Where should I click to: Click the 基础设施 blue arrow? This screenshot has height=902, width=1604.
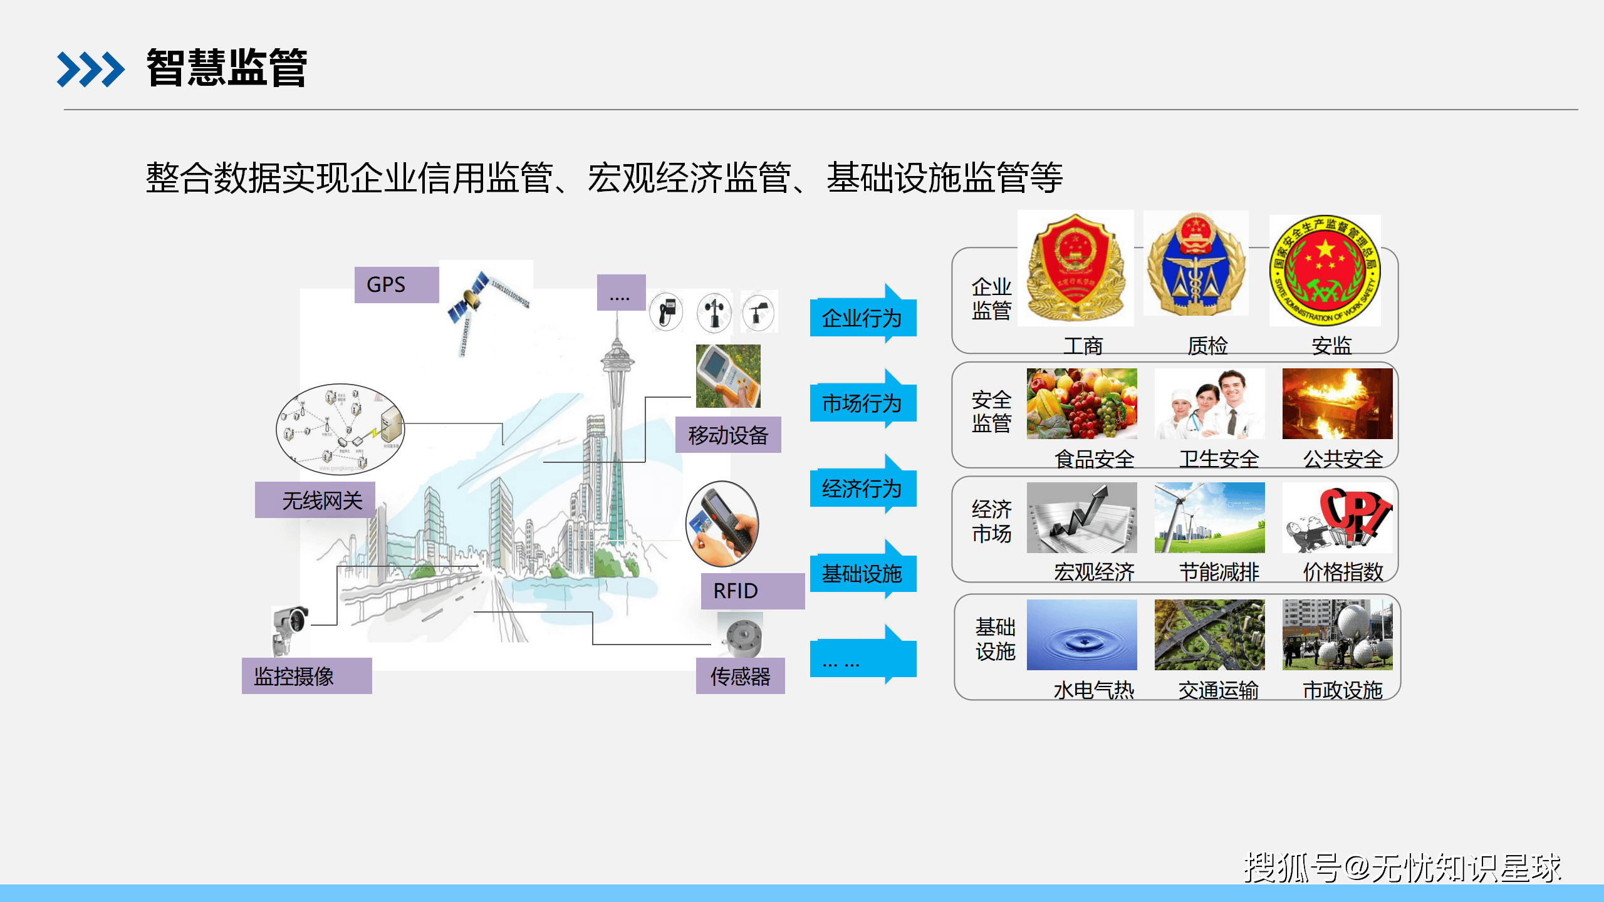pos(863,569)
